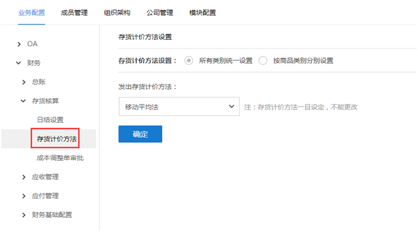Switch to the 成员管理 tab
Screen dimensions: 418x232
pos(74,12)
